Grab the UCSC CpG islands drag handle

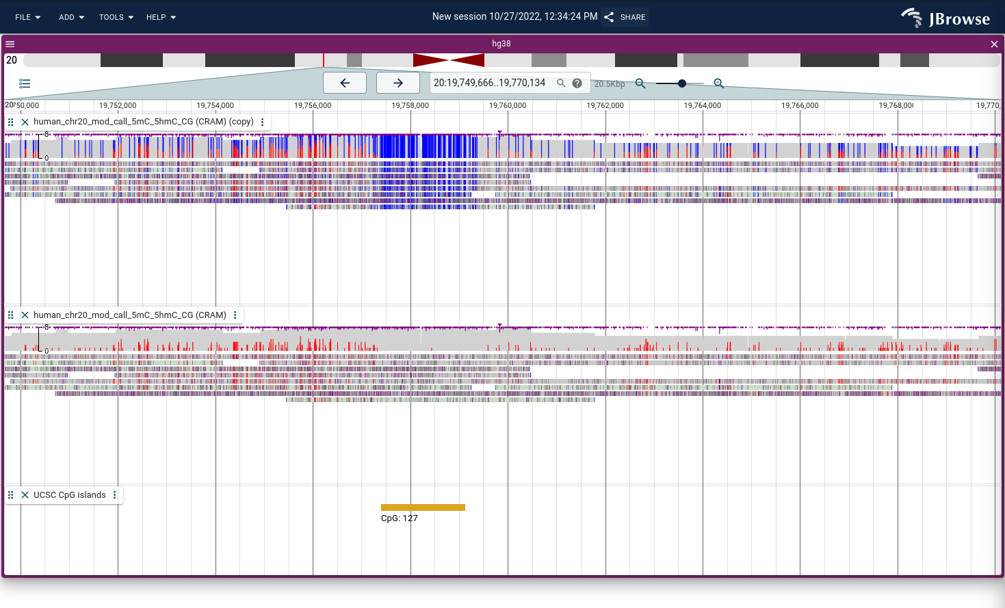pyautogui.click(x=10, y=495)
